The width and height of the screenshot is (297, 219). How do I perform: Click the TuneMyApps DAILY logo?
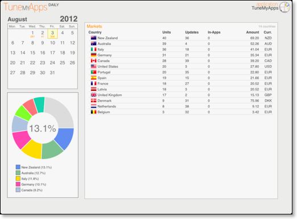[31, 7]
